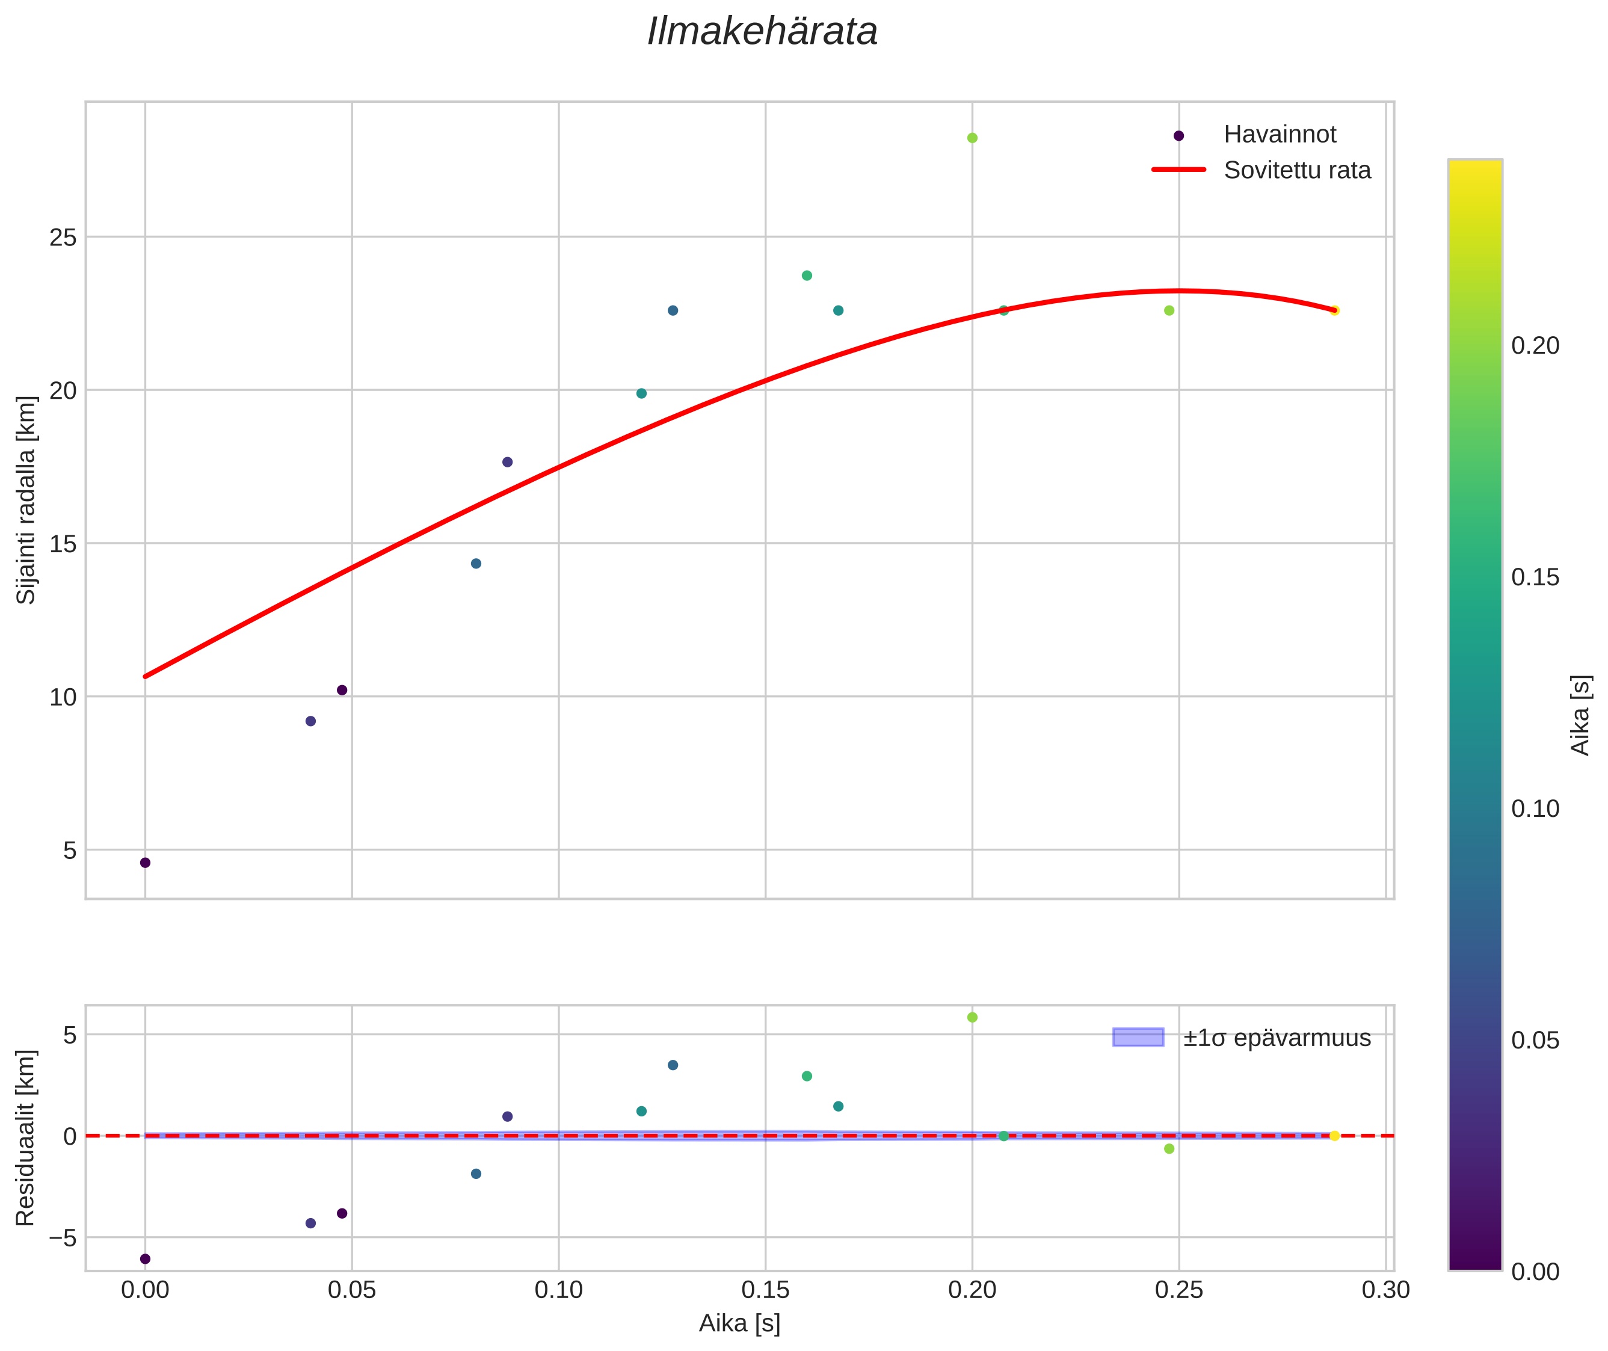Click the yellow residual point on zero line
This screenshot has width=1608, height=1351.
(1334, 1136)
